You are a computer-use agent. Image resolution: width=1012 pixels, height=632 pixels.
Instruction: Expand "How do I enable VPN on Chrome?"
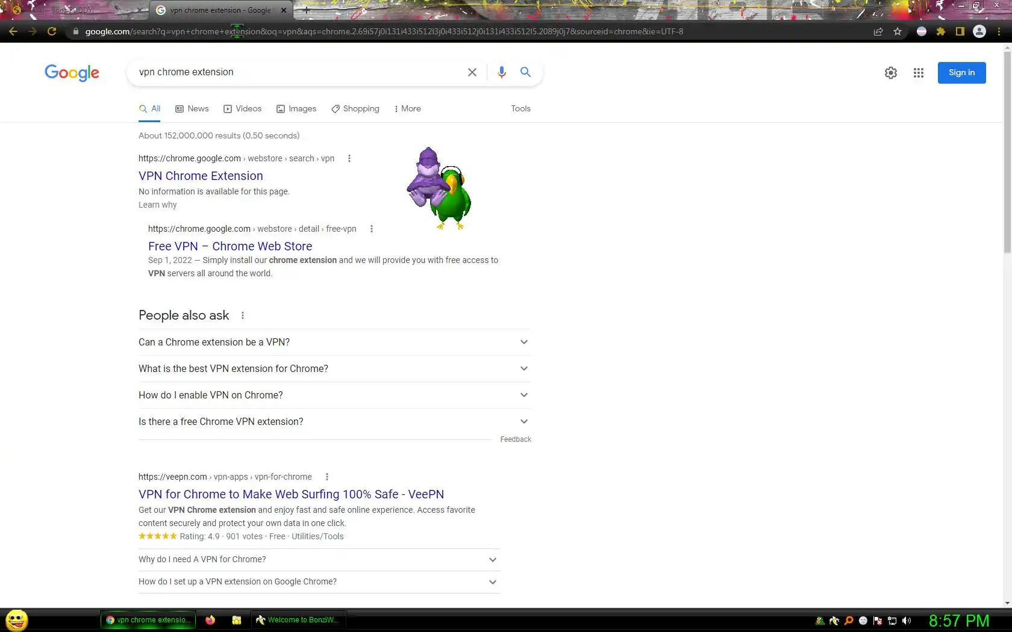coord(334,395)
